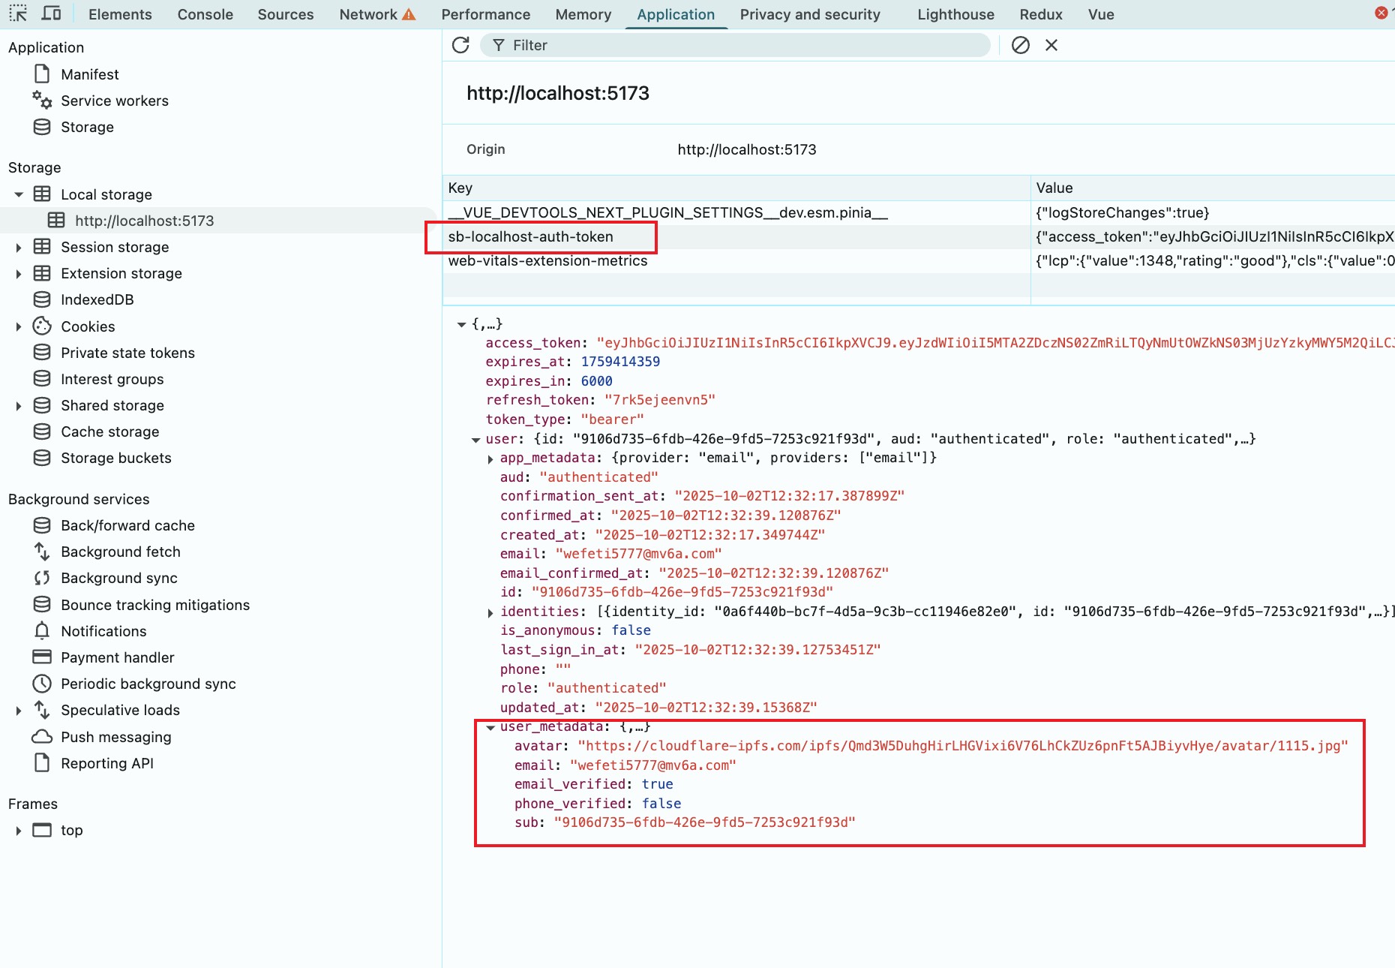
Task: Delete selected entry with X icon
Action: coord(1051,45)
